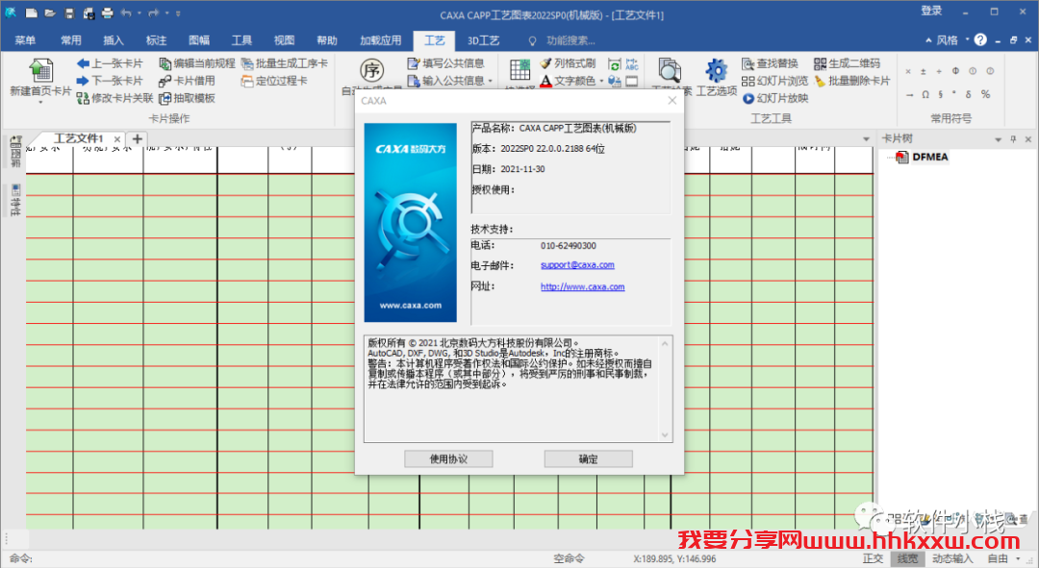Pin the 卡片树 panel
Viewport: 1039px width, 568px height.
[x=1013, y=139]
